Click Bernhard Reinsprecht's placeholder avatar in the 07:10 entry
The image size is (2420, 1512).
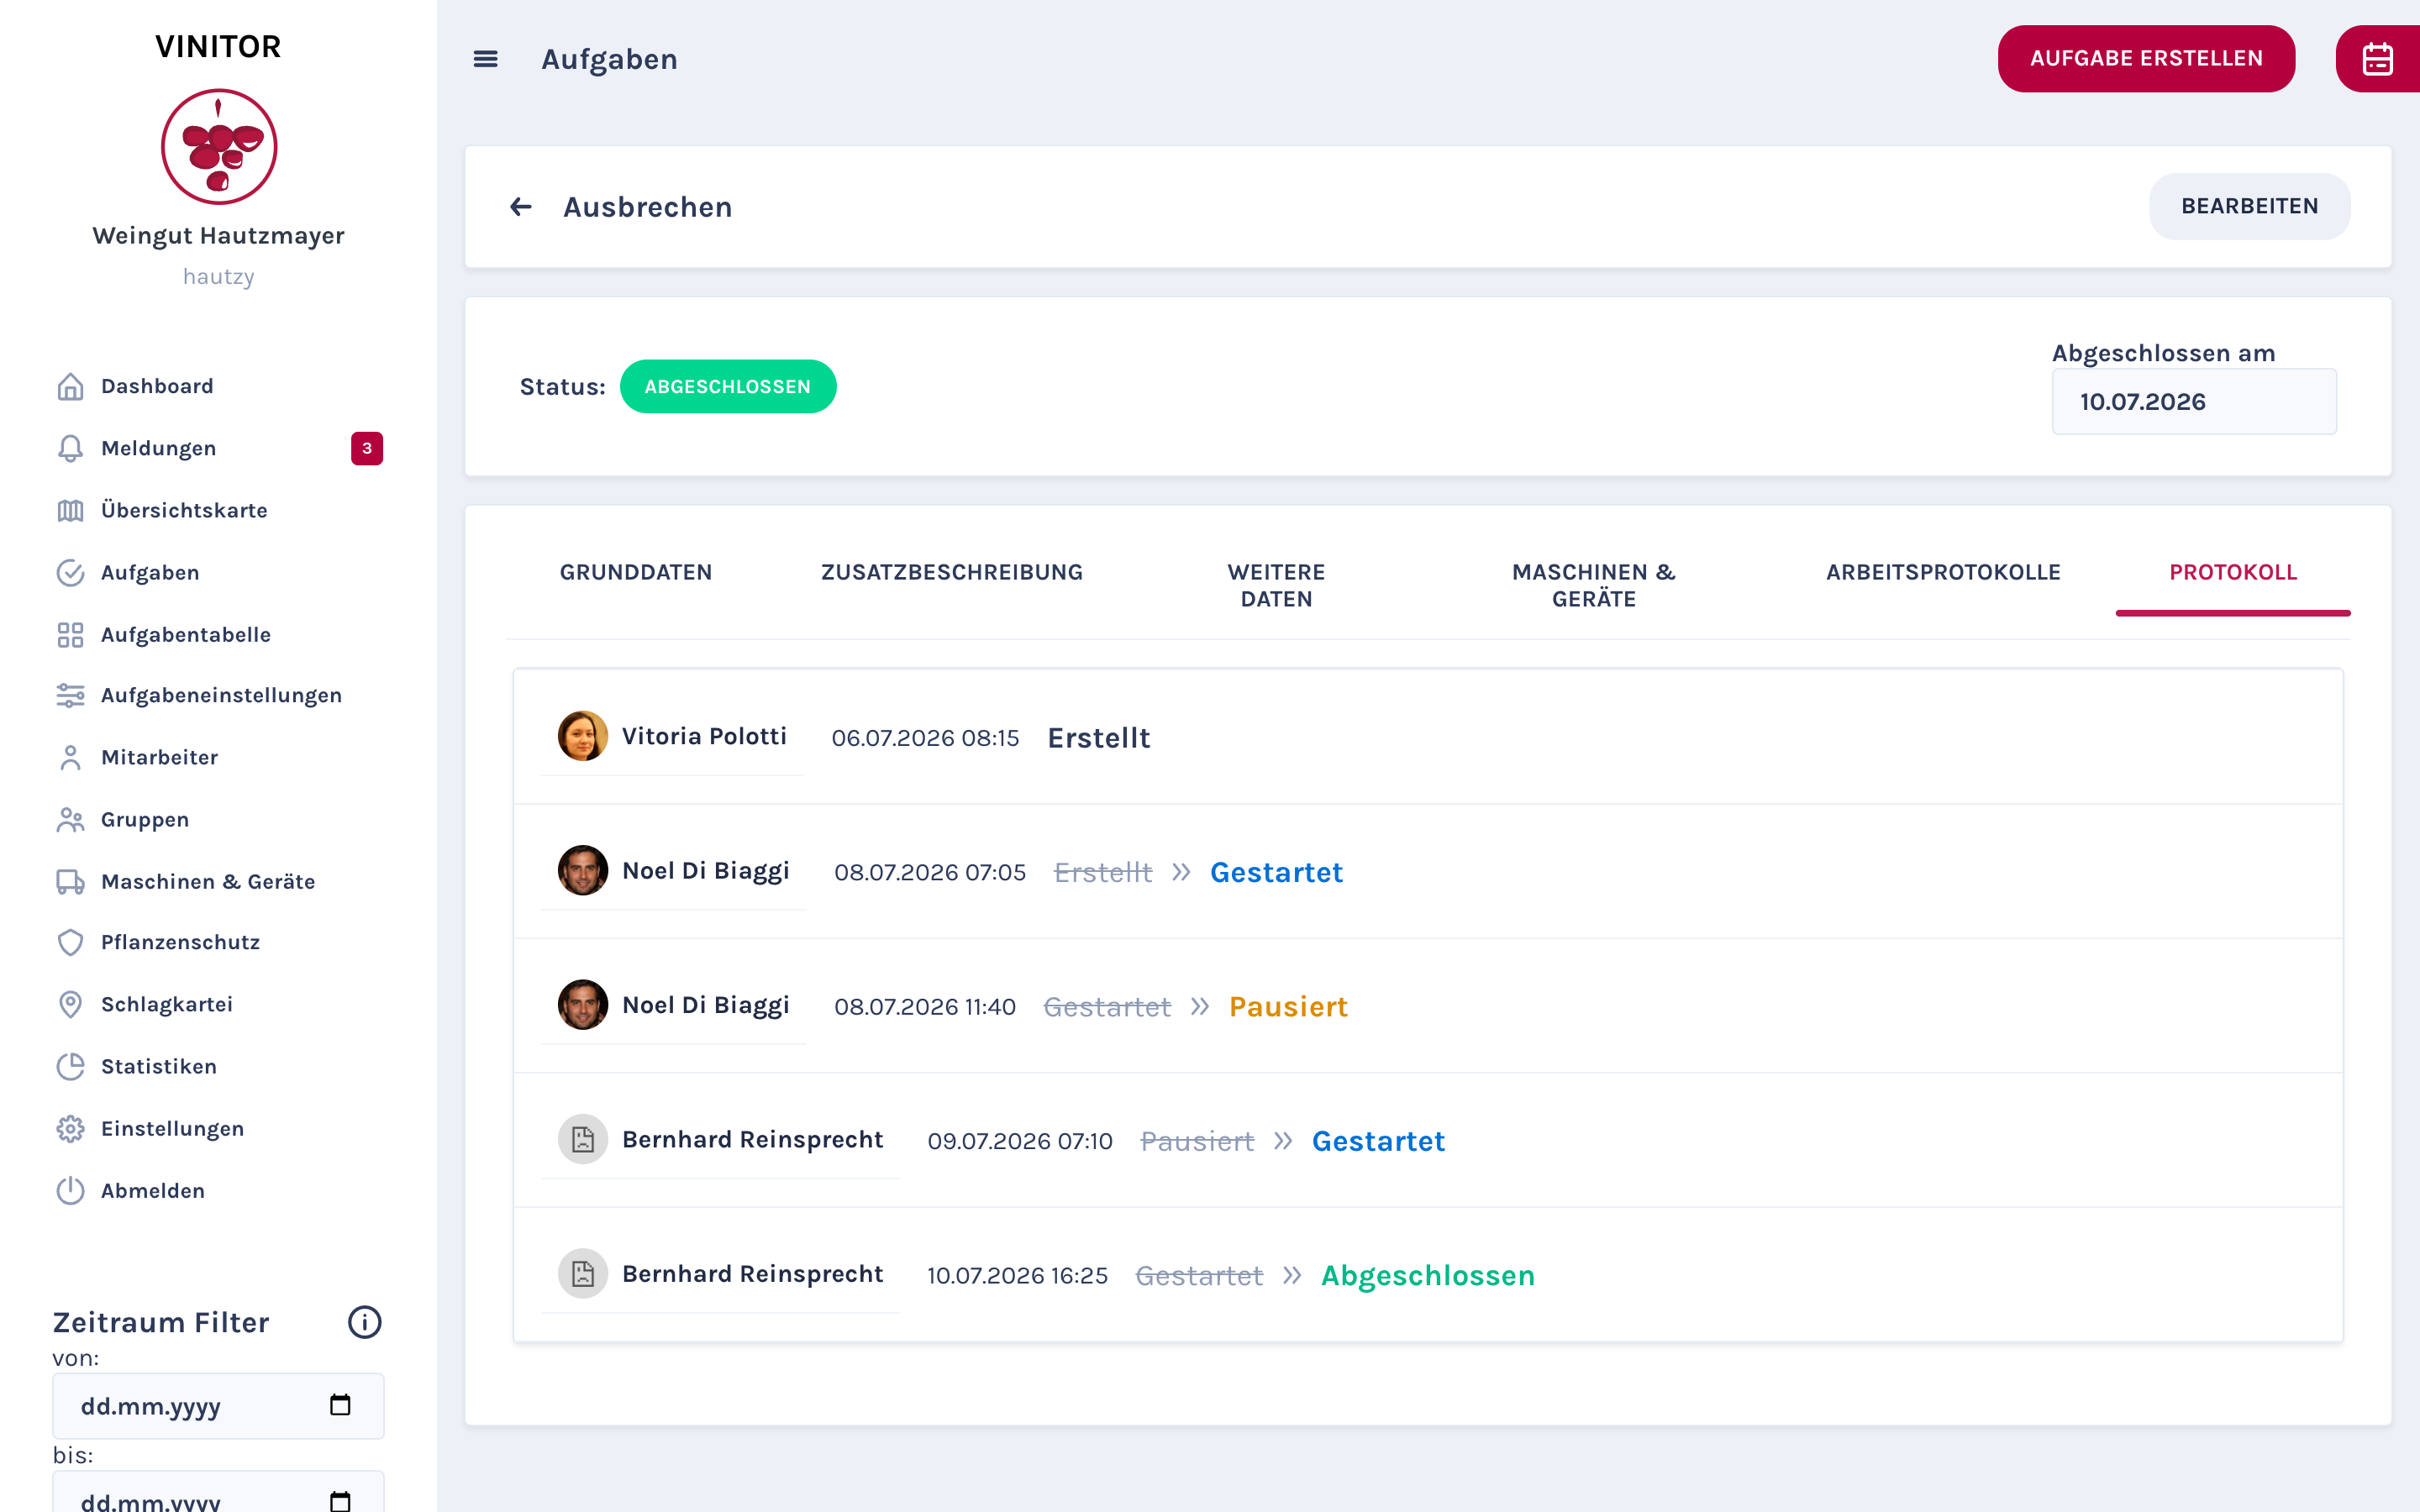pos(583,1139)
